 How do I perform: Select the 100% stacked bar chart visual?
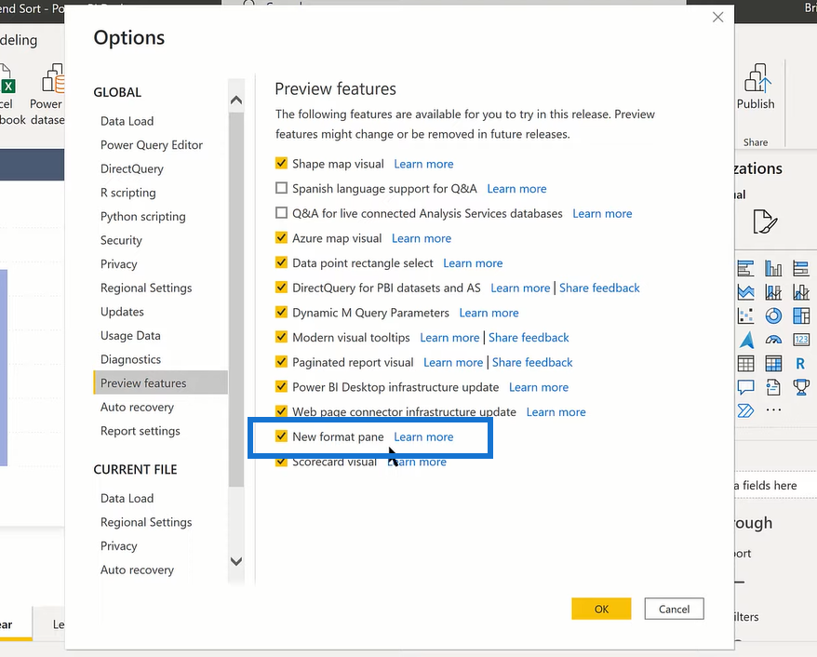(801, 268)
